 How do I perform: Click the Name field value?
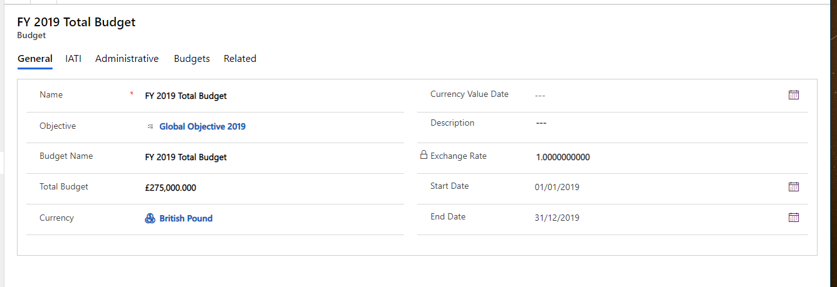[186, 96]
